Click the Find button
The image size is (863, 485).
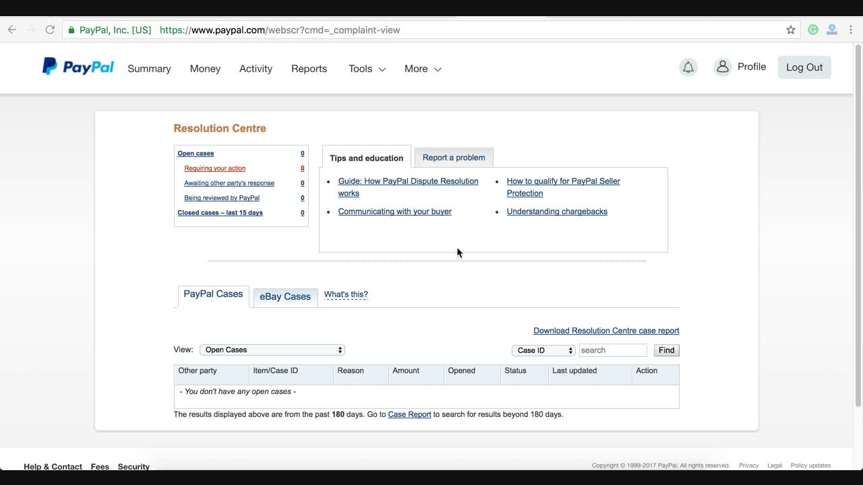[x=666, y=350]
